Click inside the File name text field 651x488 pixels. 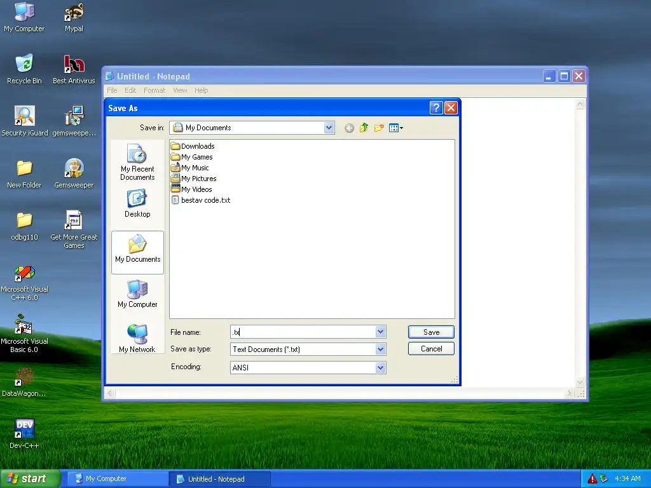pyautogui.click(x=303, y=332)
